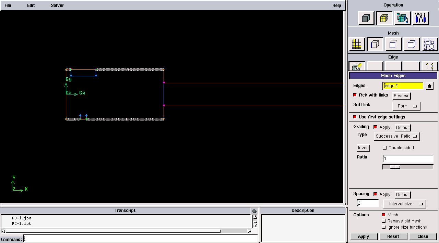This screenshot has width=439, height=243.
Task: Open the Solver menu
Action: pyautogui.click(x=57, y=5)
